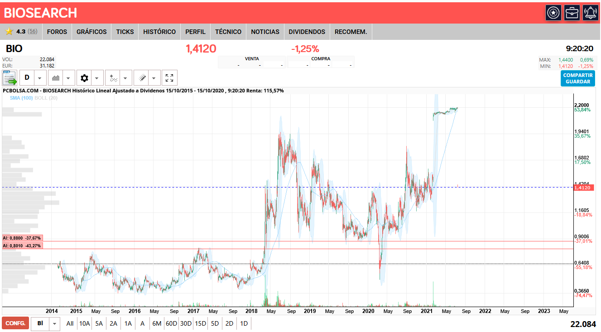Expand the BI dropdown arrow

(x=55, y=323)
